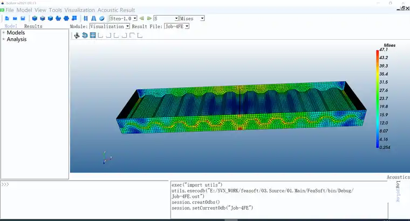Click the first clustered-cubes assembly icon
This screenshot has height=221, width=410.
click(x=58, y=18)
